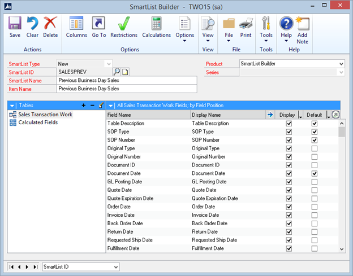Select the Quote Expiration Date field row
353x276 pixels.
tap(222, 198)
